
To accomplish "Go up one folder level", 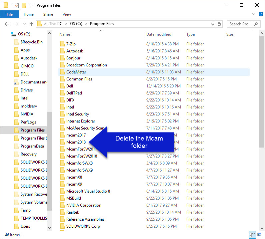I will click(31, 24).
